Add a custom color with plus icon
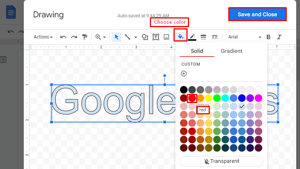This screenshot has width=300, height=169. [184, 74]
